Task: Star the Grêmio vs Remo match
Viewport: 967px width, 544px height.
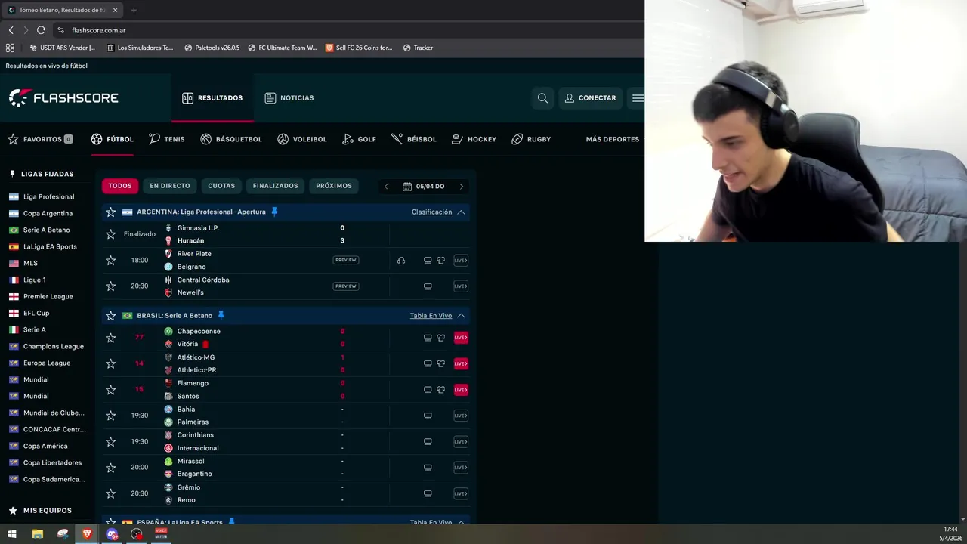Action: (111, 493)
